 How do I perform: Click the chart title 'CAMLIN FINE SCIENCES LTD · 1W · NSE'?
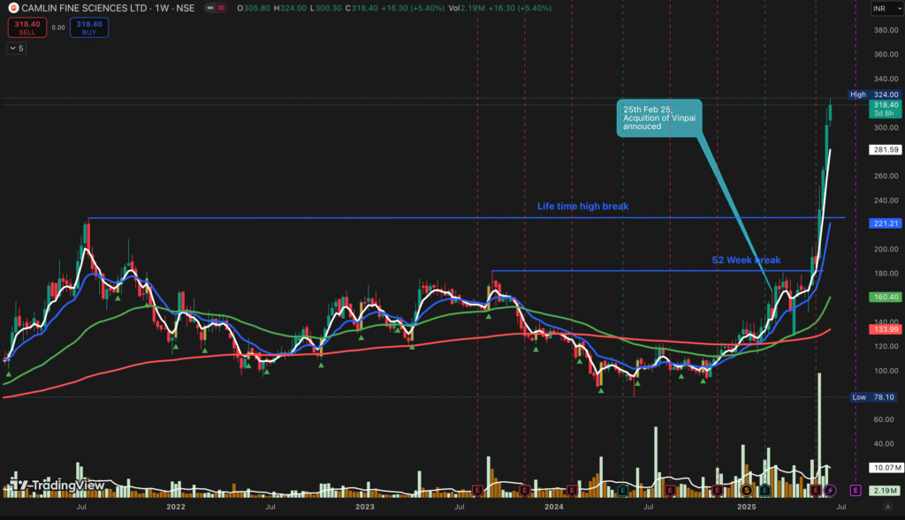[108, 8]
